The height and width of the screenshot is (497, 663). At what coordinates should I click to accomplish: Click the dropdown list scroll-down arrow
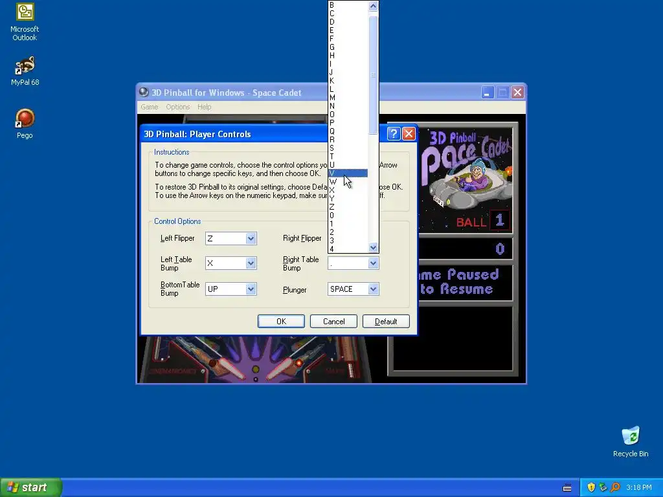pyautogui.click(x=373, y=248)
